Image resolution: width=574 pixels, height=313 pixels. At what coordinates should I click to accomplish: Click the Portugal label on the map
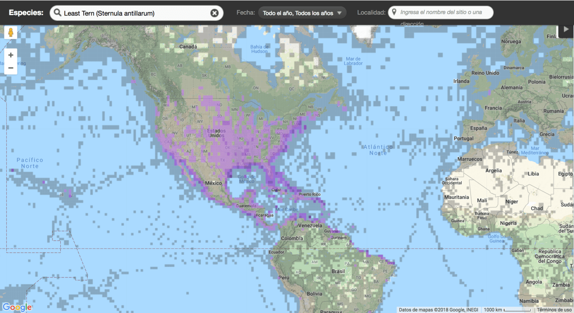pyautogui.click(x=464, y=139)
